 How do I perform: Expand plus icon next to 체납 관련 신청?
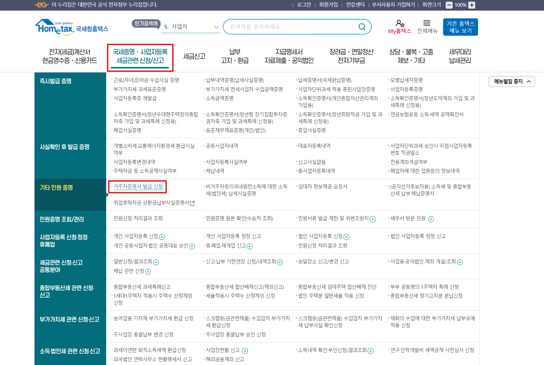pos(148,272)
